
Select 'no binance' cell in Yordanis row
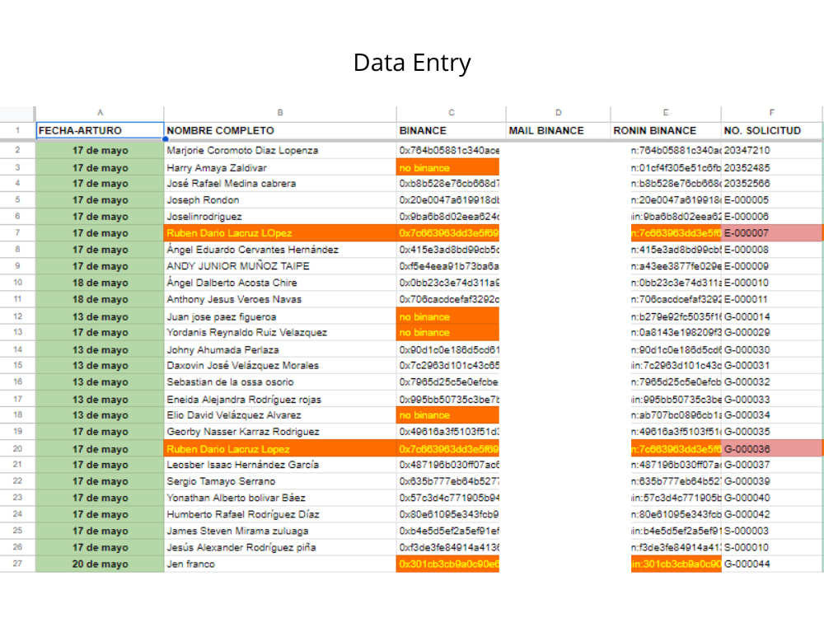pos(447,333)
